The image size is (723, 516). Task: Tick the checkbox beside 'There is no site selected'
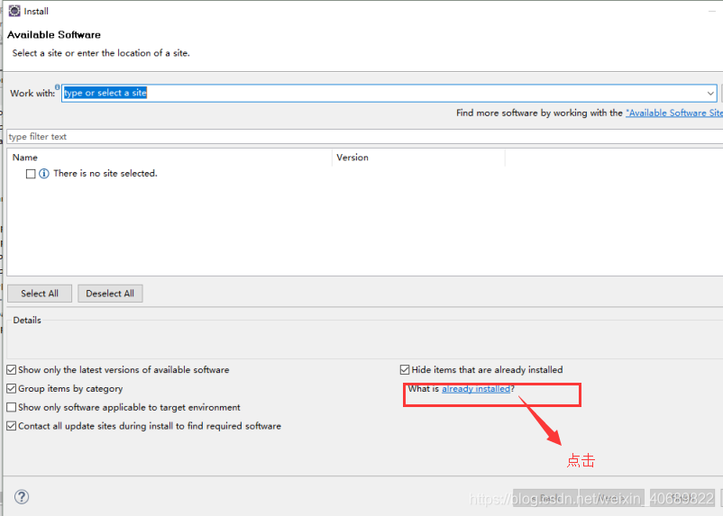point(31,174)
